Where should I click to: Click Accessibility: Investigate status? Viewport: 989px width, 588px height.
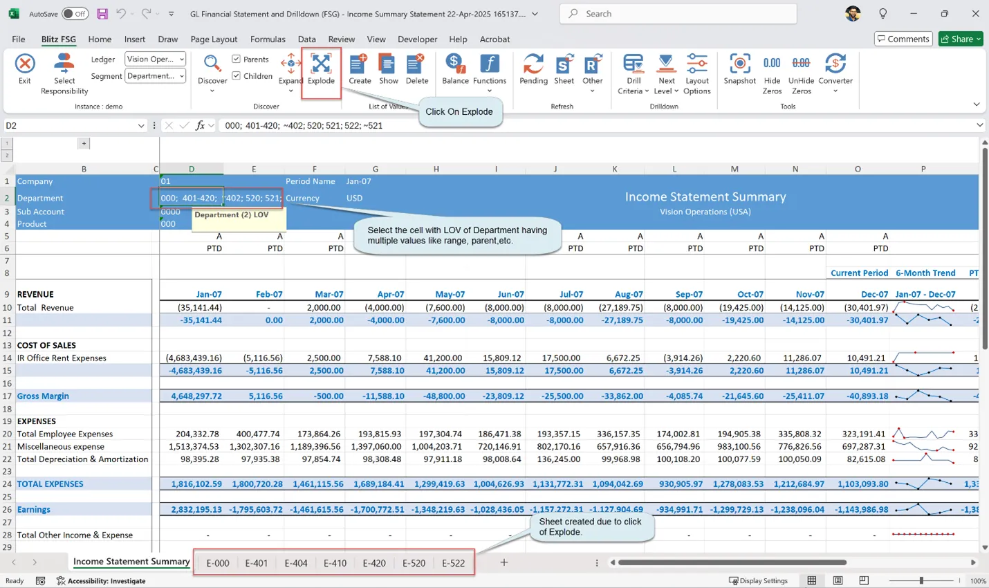pos(102,580)
